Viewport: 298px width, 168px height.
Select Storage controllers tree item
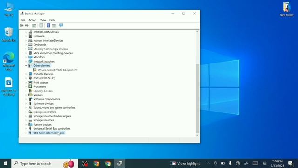coord(45,112)
